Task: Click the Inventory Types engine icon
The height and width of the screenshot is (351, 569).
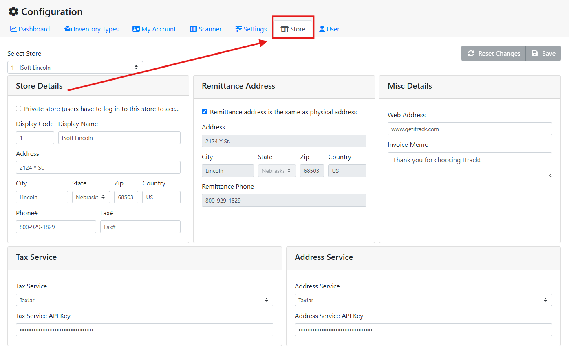Action: coord(68,29)
